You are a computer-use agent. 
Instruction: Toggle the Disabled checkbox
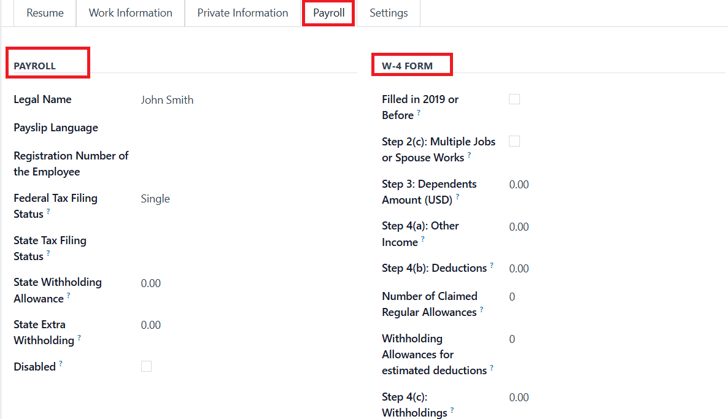tap(146, 366)
